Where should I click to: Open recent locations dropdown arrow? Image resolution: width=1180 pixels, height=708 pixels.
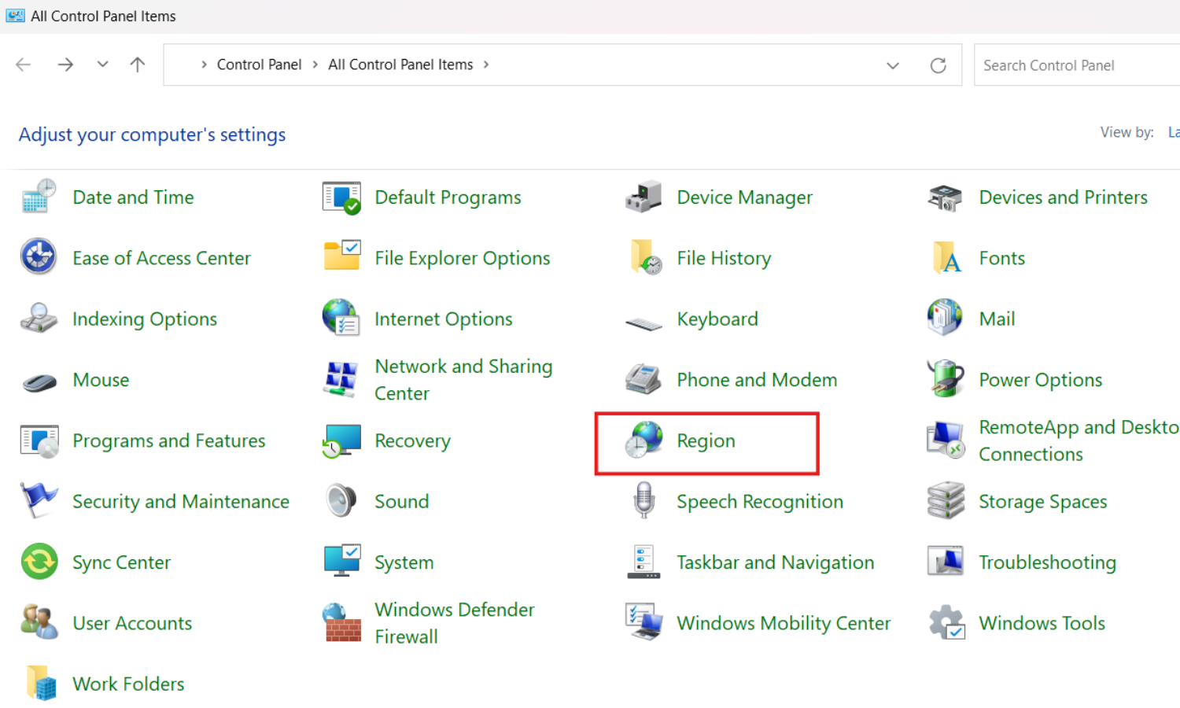pos(102,65)
